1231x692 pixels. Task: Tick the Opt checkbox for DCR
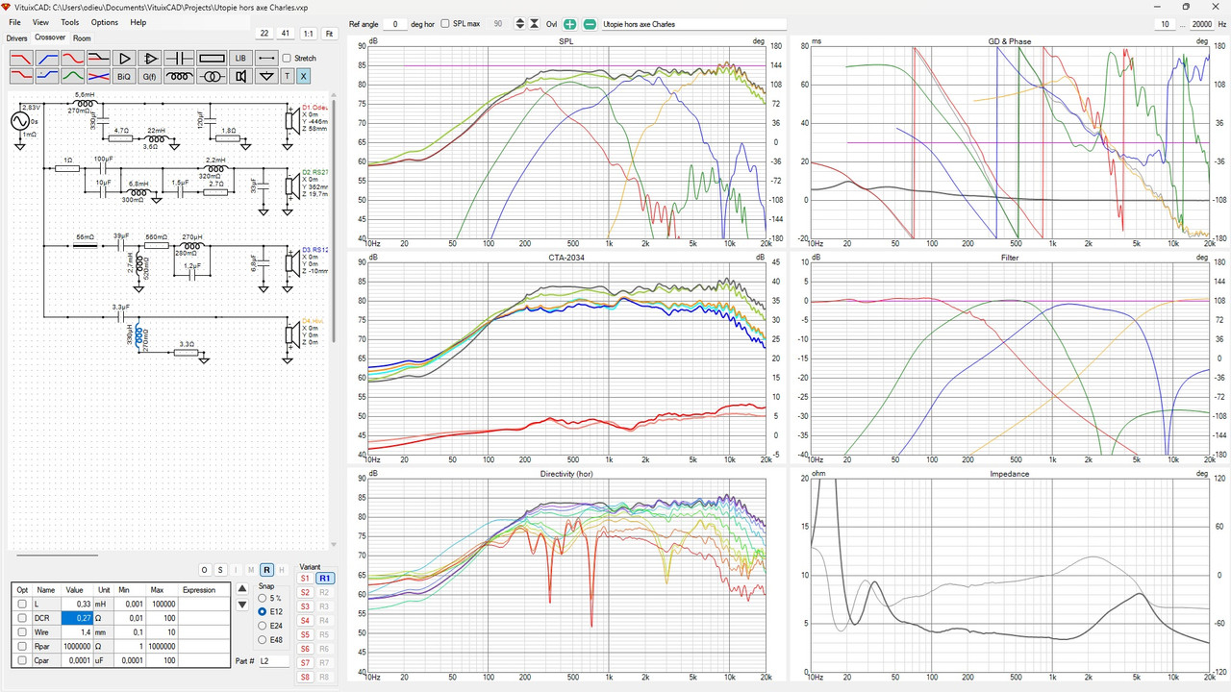[21, 618]
